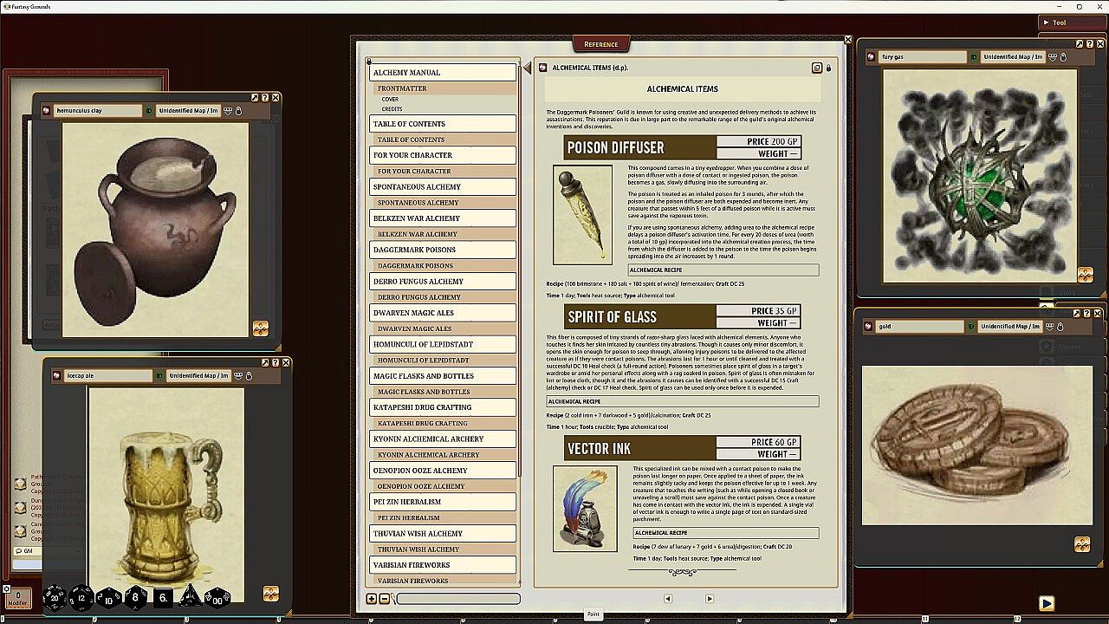
Task: Click the d6 die icon
Action: point(163,598)
